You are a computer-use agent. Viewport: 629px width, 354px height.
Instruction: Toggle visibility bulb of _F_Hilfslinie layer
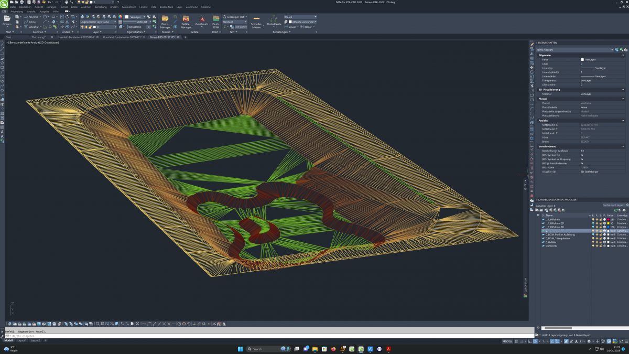point(593,219)
